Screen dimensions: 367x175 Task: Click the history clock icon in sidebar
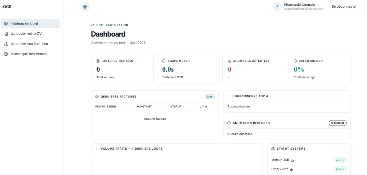coord(6,54)
